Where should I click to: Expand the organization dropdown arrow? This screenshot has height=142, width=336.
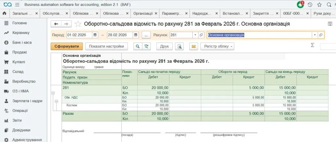click(x=315, y=35)
